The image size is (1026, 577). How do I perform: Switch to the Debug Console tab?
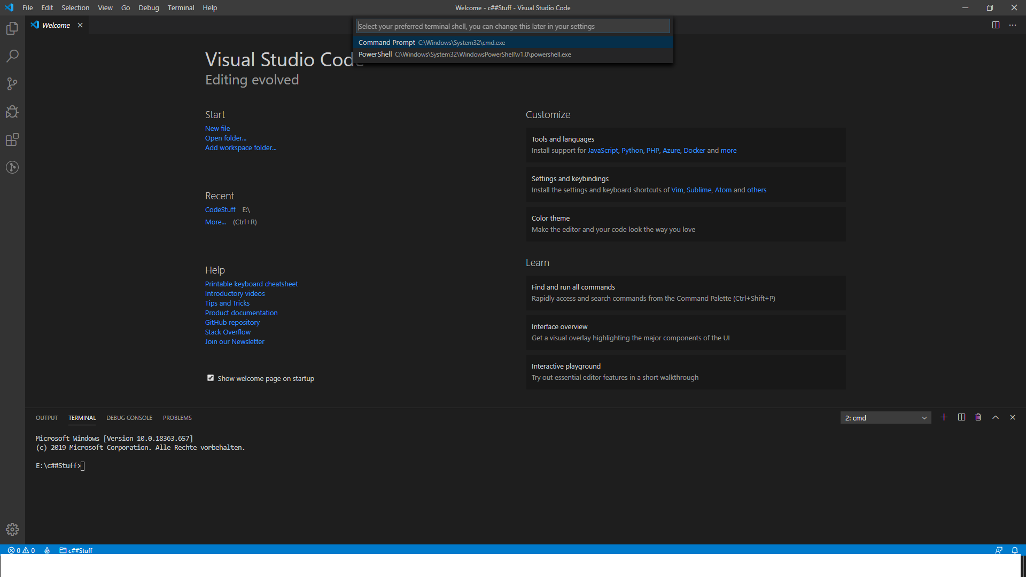[129, 418]
